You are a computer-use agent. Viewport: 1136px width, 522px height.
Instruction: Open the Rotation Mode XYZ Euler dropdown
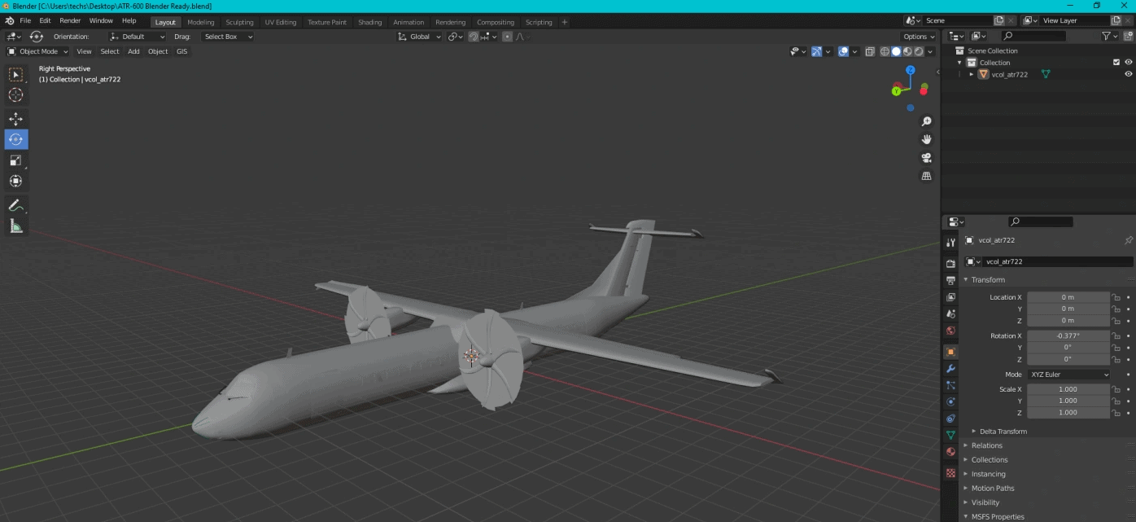click(1068, 375)
